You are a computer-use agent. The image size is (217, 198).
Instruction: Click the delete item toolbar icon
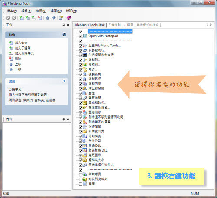tap(39, 18)
